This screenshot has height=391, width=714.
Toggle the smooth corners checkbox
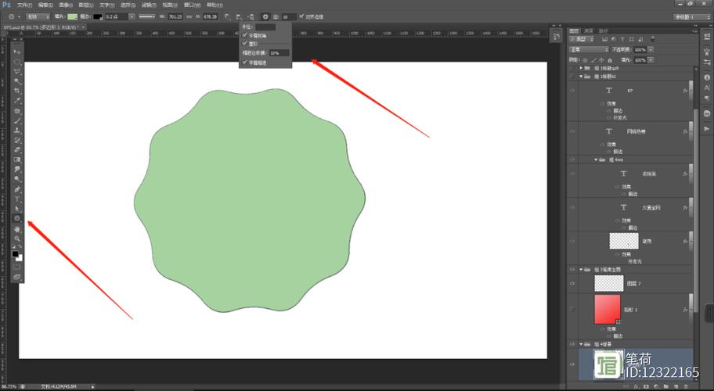[x=245, y=35]
